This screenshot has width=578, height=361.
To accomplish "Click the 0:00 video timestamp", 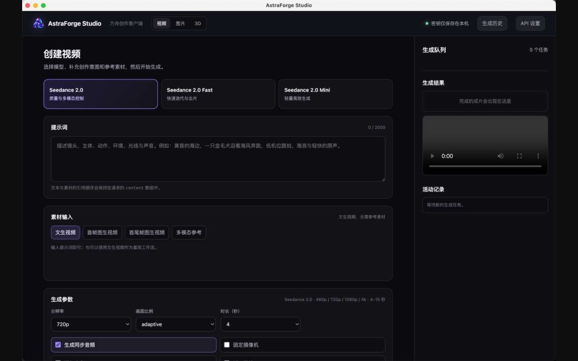I will pyautogui.click(x=447, y=156).
